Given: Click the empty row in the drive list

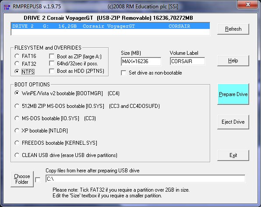Looking at the screenshot, I should (x=110, y=32).
